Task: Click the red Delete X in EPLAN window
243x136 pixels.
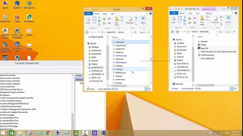Action: (x=195, y=18)
